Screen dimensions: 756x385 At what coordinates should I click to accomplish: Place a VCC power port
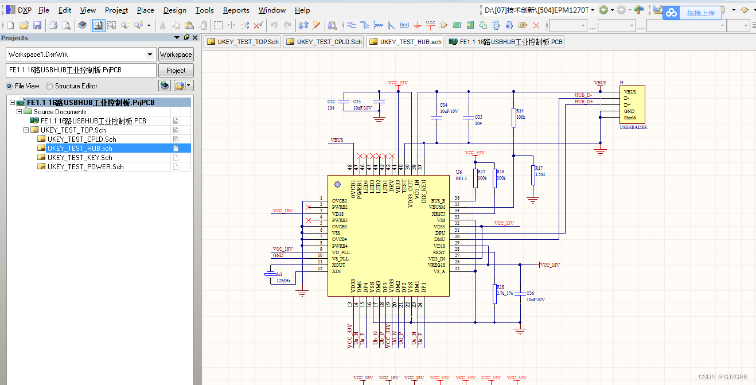430,25
